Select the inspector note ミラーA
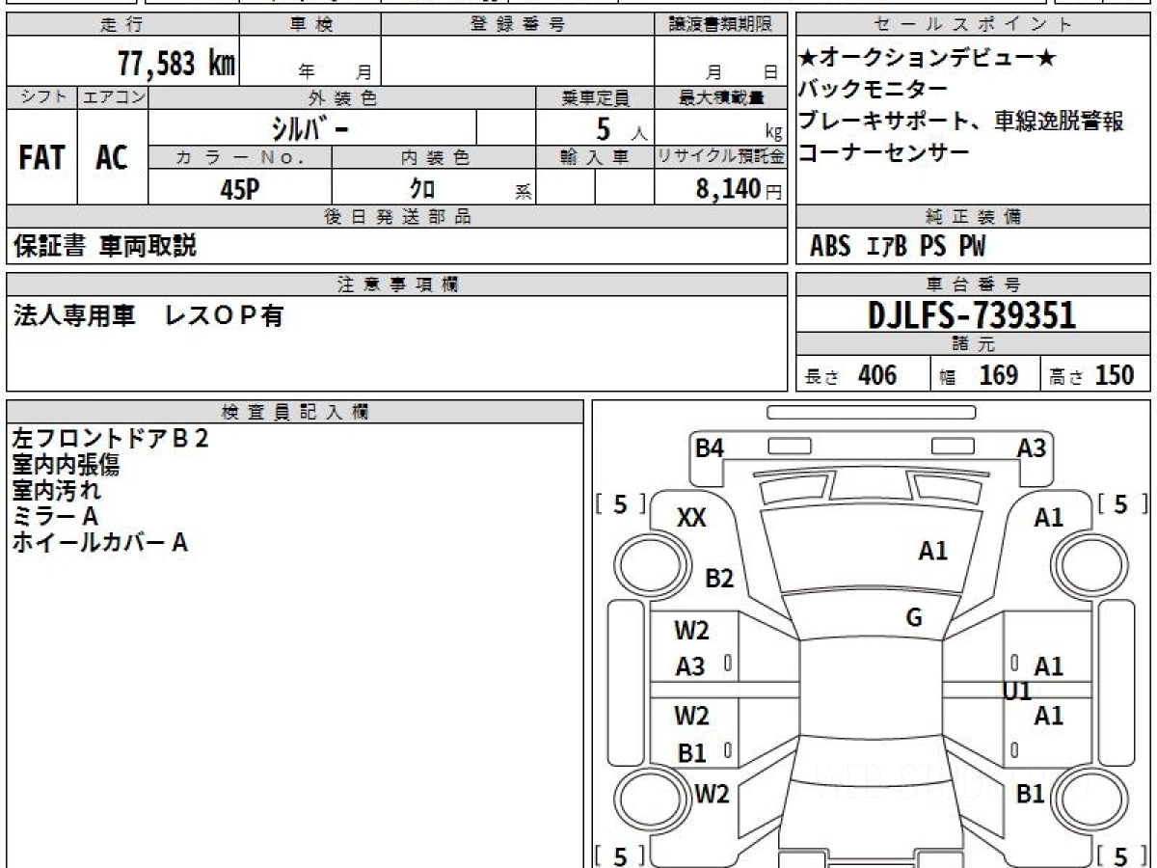The image size is (1157, 868). click(55, 517)
